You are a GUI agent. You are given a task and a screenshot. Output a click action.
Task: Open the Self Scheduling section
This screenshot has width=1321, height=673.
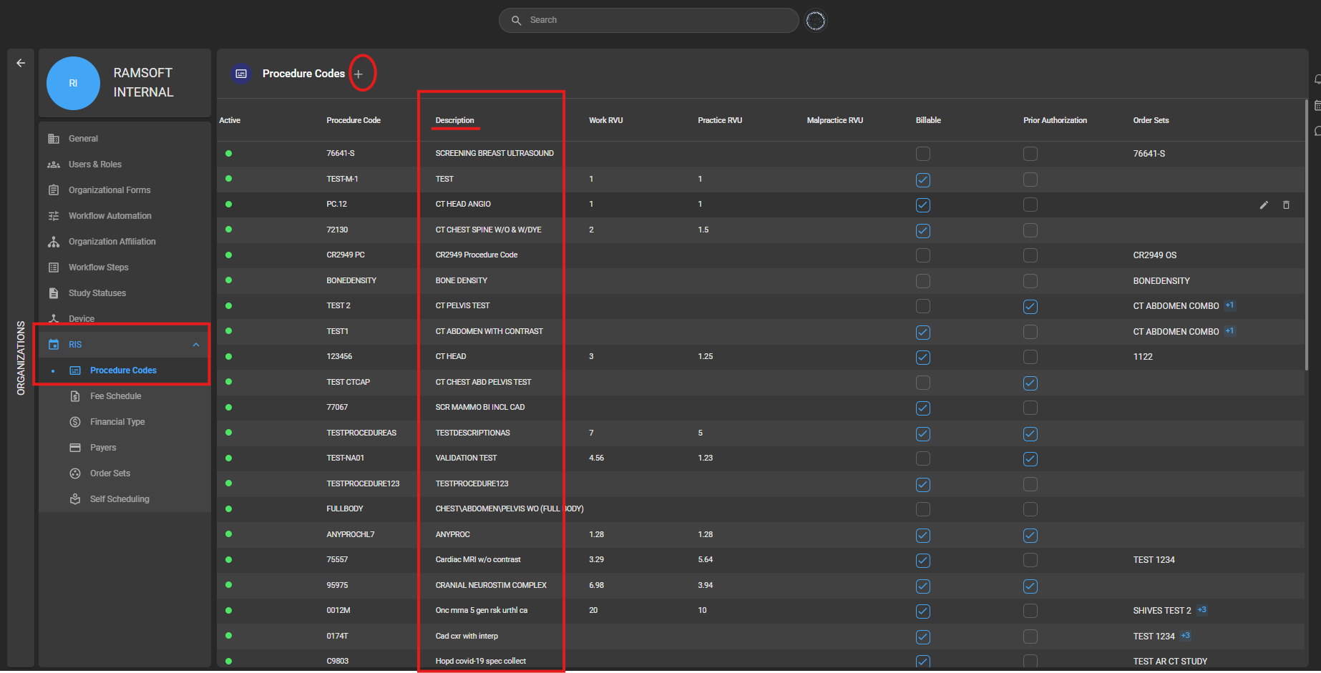tap(119, 498)
